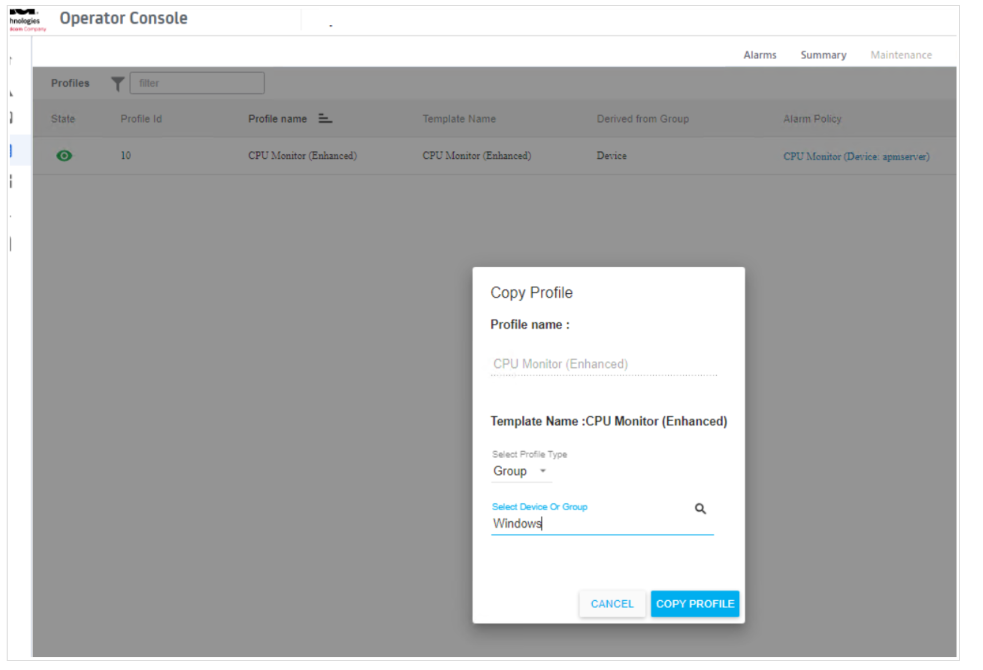Focus the Profile name field in Copy Profile
Screen dimensions: 983x670
604,365
